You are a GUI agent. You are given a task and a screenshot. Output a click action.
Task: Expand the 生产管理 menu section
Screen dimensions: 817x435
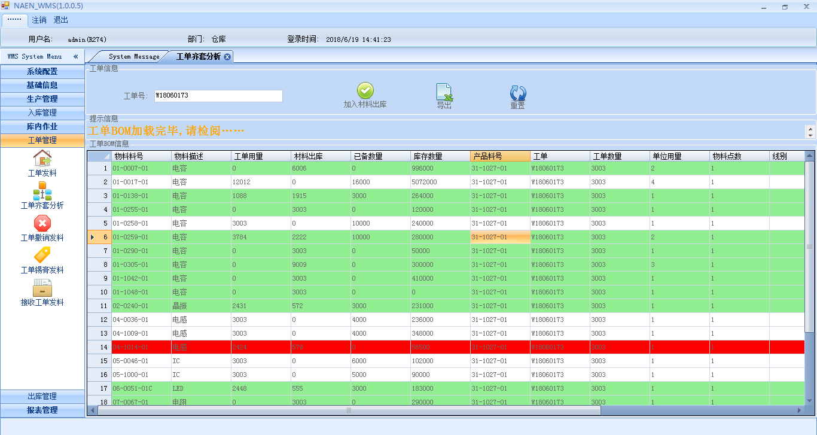coord(42,99)
